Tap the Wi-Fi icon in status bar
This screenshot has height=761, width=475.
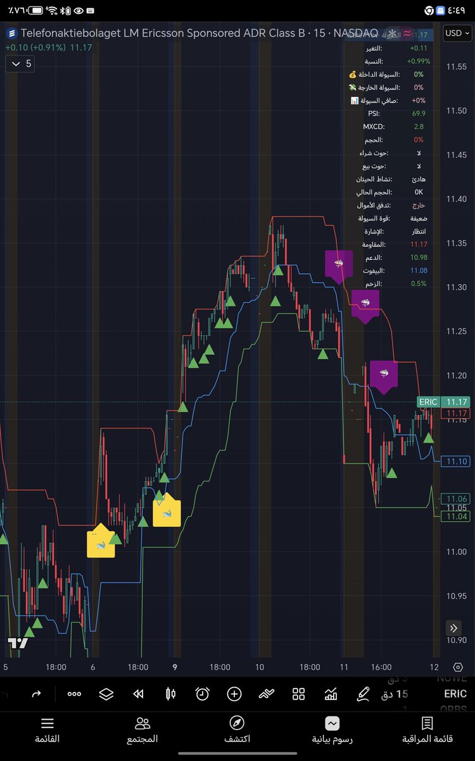52,11
